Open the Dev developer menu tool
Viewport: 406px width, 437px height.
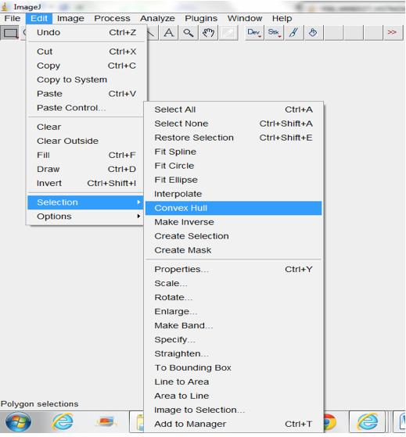point(254,33)
